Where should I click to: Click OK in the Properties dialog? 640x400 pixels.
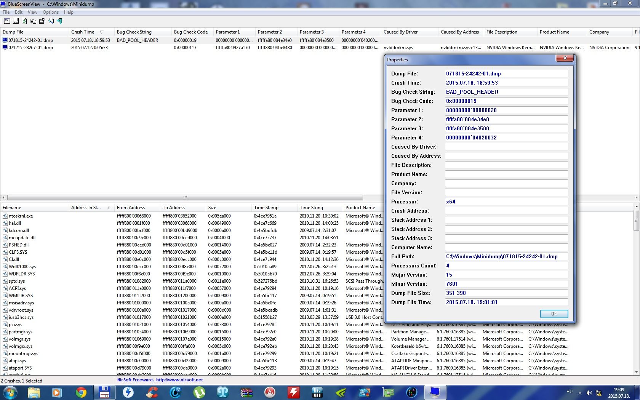tap(554, 314)
